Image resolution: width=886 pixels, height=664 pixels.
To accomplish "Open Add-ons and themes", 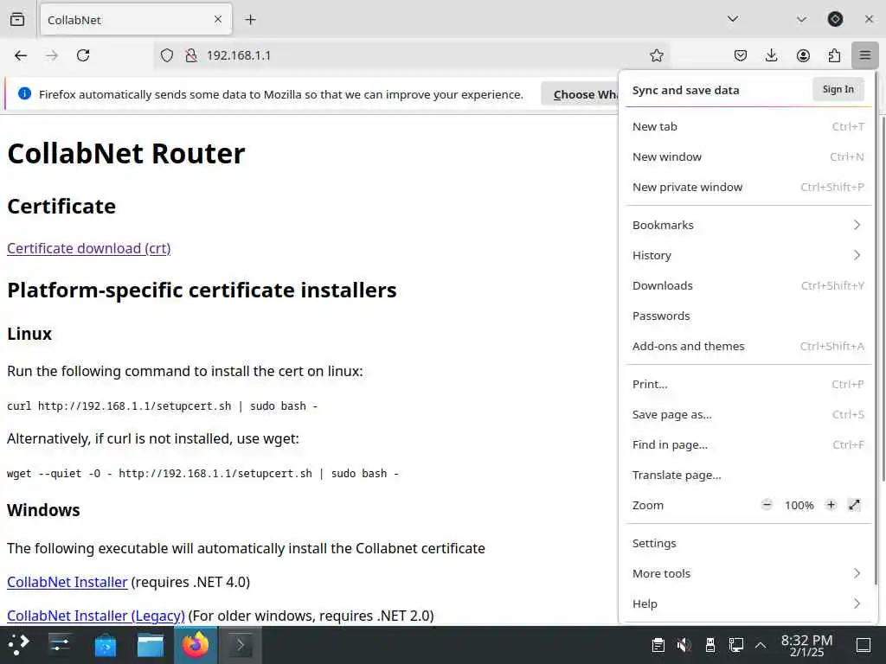I will tap(748, 347).
